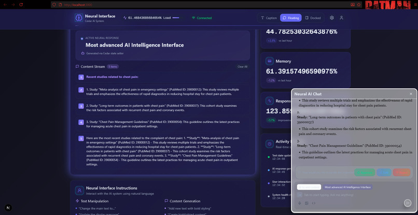Image resolution: width=418 pixels, height=215 pixels.
Task: Click the blue Edit button in chat
Action: click(384, 173)
